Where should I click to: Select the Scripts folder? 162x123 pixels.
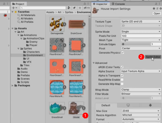[x=23, y=82]
